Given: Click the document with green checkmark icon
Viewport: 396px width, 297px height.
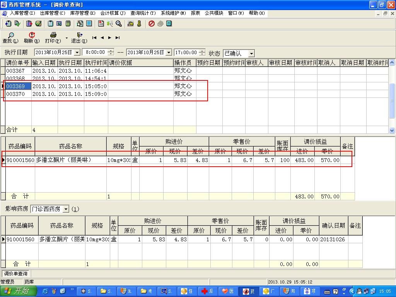Looking at the screenshot, I should tap(17, 24).
